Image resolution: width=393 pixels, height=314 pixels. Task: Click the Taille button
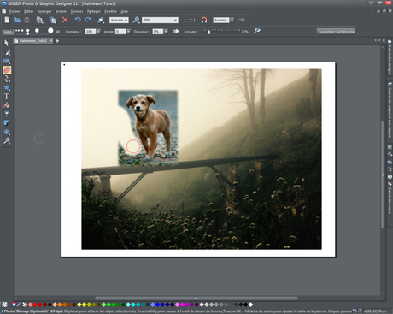point(8,32)
